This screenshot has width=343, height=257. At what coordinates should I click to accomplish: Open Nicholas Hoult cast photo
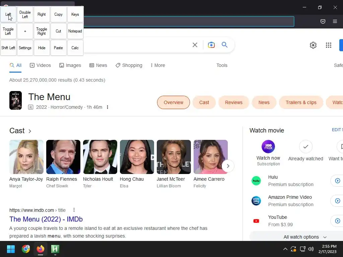[x=100, y=157]
